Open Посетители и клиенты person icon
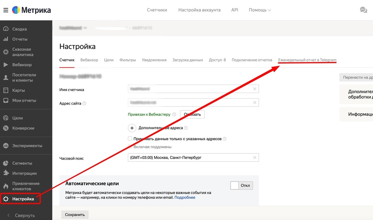Screen dimensions: 373x220 pos(6,77)
